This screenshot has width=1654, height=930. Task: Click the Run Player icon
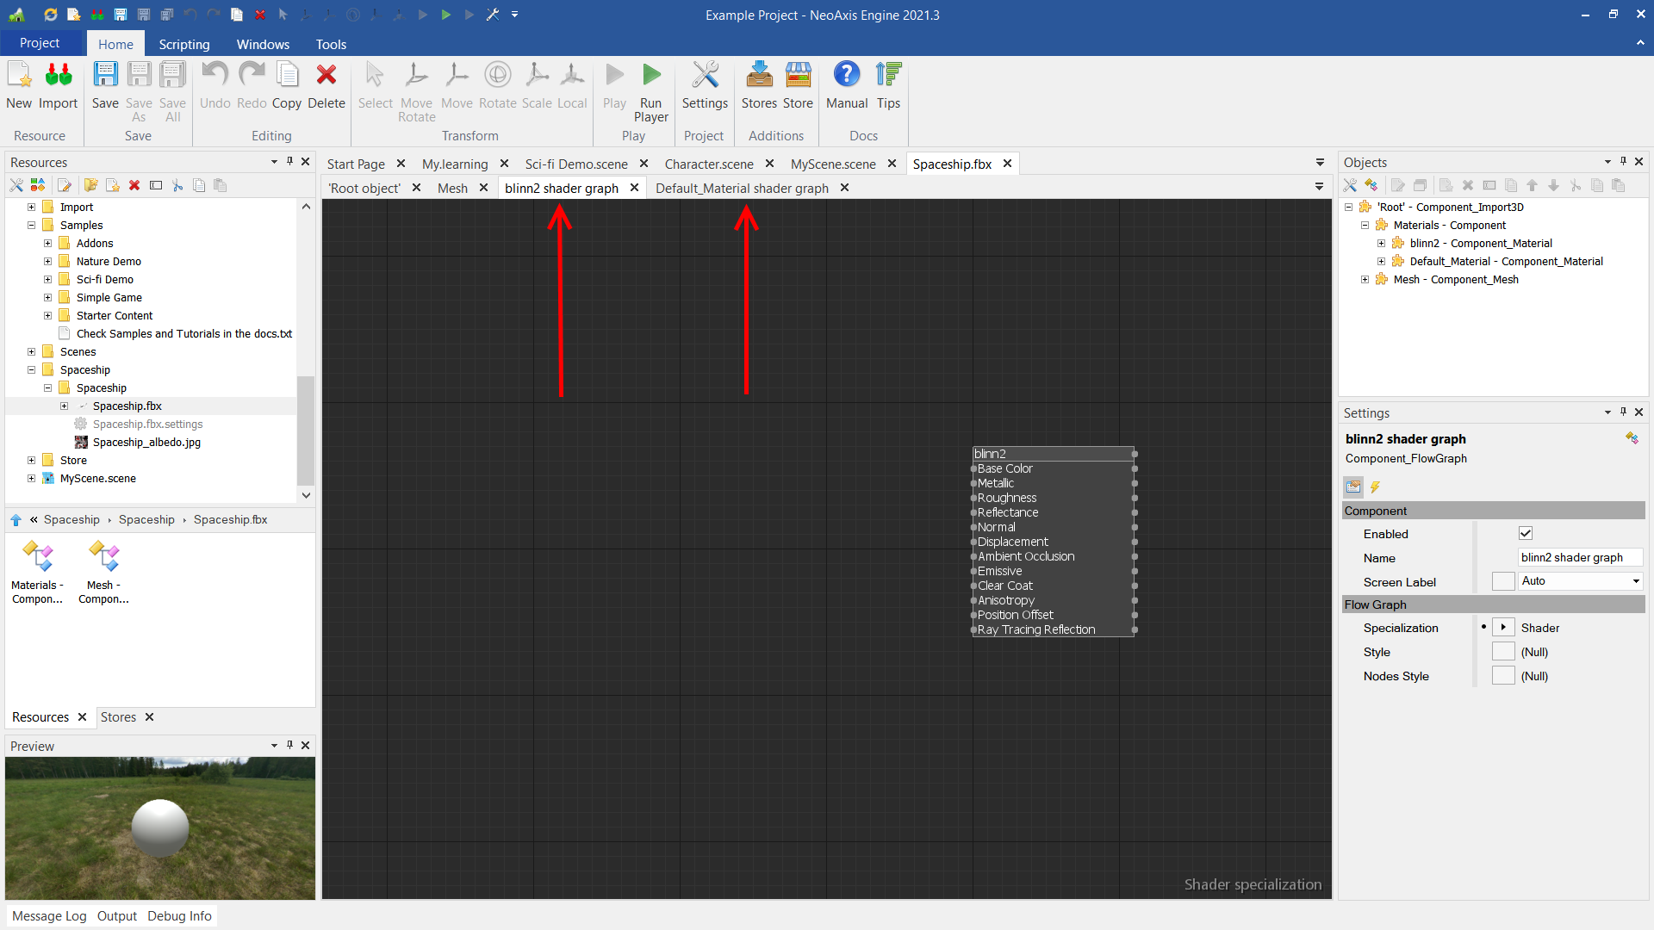651,77
